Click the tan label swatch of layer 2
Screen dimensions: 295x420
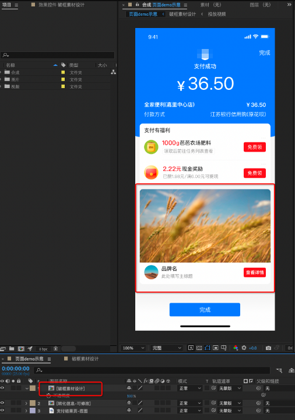point(33,403)
